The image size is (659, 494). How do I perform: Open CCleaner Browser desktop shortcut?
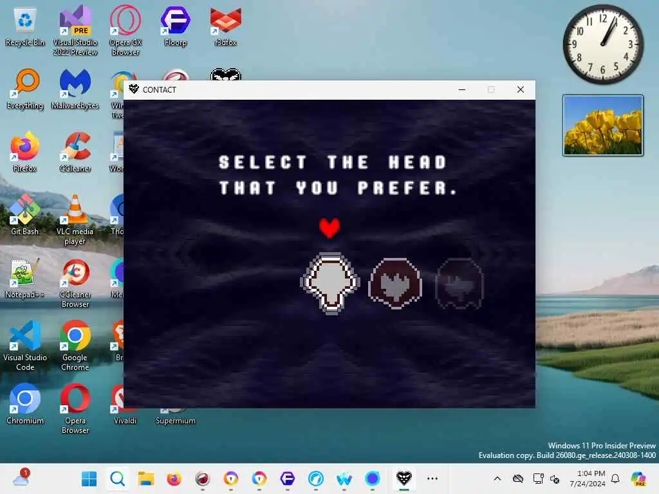(75, 283)
